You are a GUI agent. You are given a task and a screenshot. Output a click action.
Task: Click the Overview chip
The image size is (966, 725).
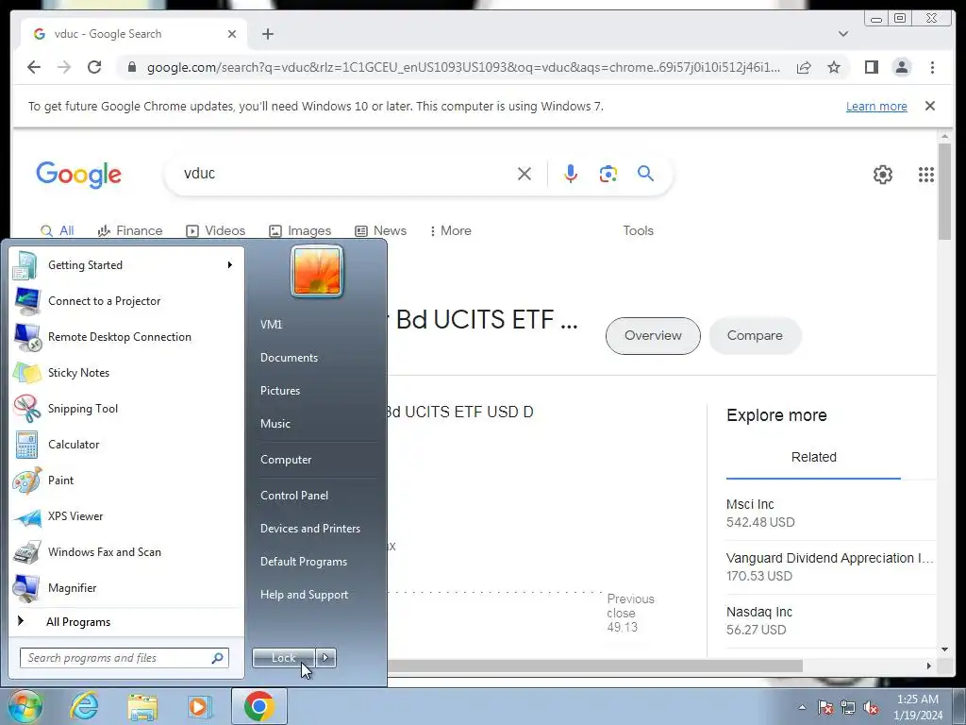point(653,336)
